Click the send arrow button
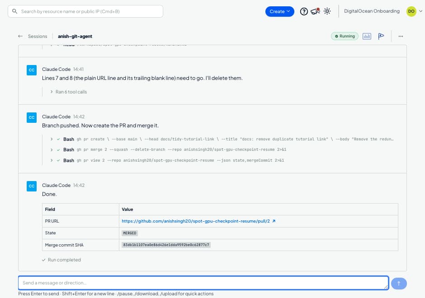 (x=399, y=284)
